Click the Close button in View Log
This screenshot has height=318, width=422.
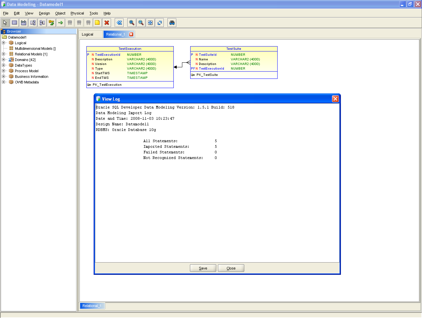point(231,268)
